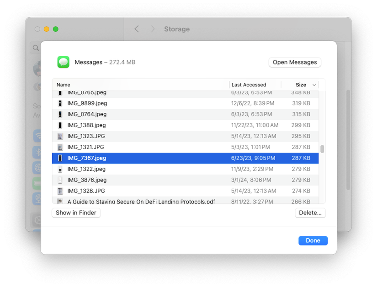Click the Delete... button
The image size is (377, 288).
point(310,213)
